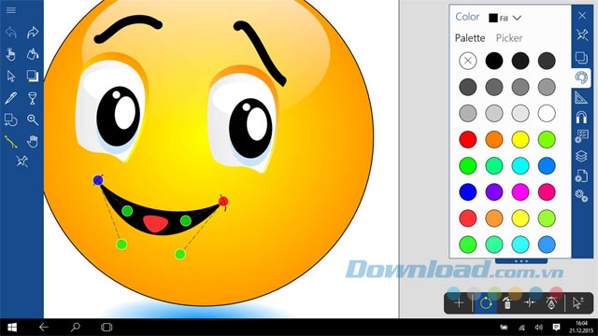This screenshot has height=336, width=598.
Task: Toggle the magnet snapping icon
Action: (x=581, y=117)
